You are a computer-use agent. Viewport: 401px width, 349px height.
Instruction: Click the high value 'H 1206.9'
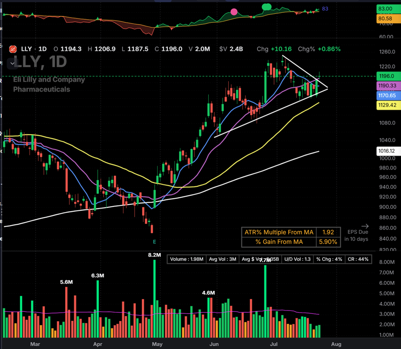point(102,49)
